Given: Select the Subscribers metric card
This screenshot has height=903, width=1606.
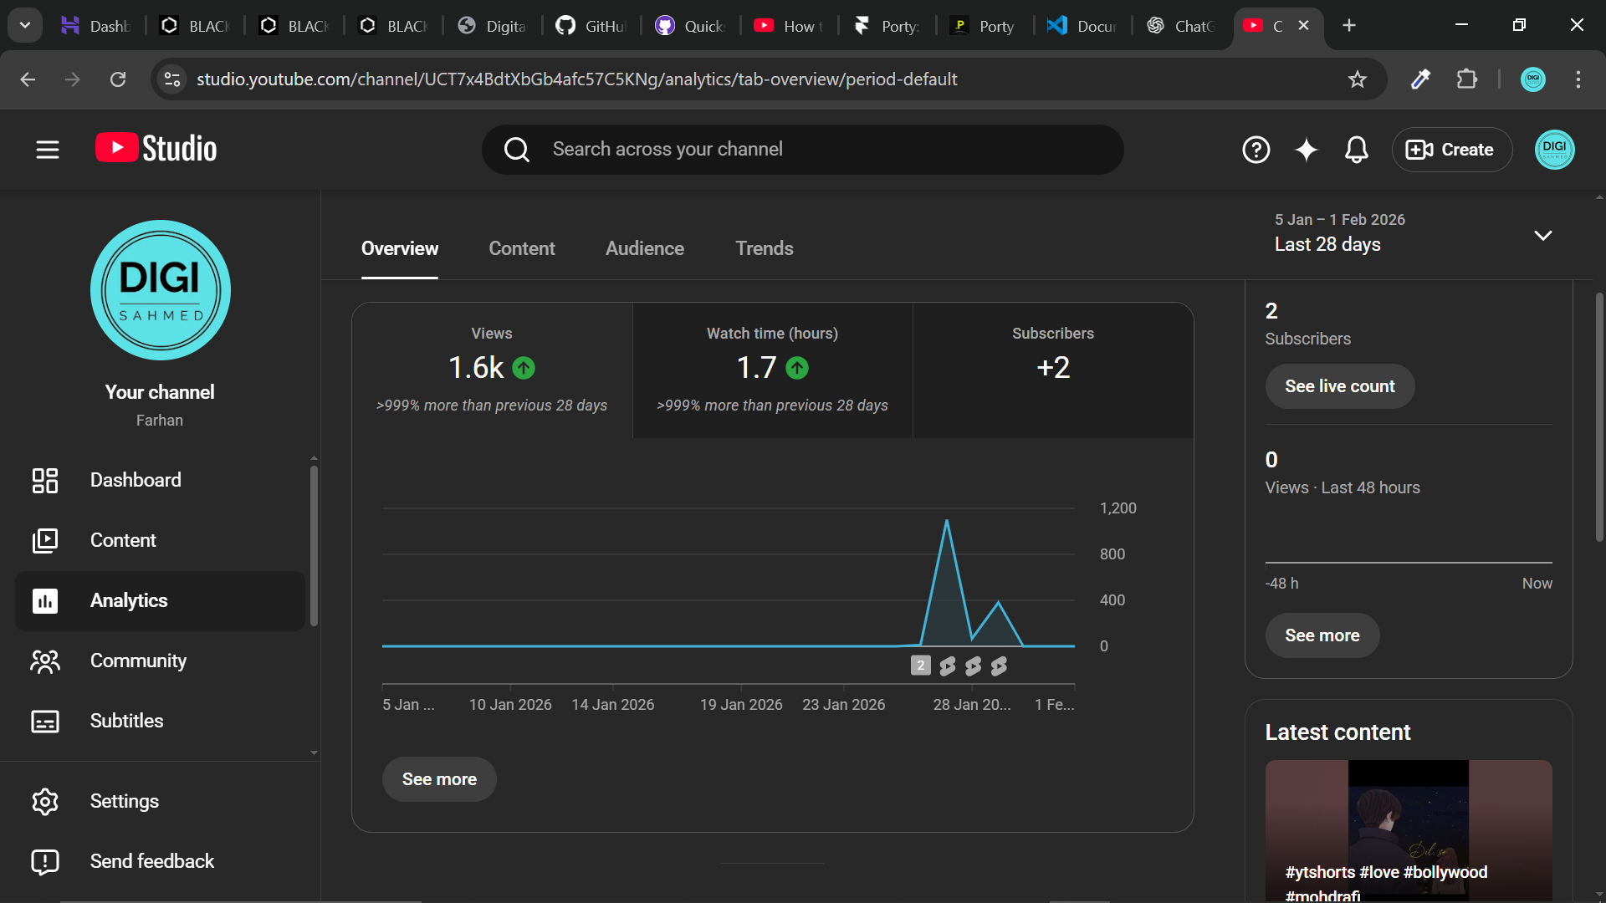Looking at the screenshot, I should pos(1052,370).
